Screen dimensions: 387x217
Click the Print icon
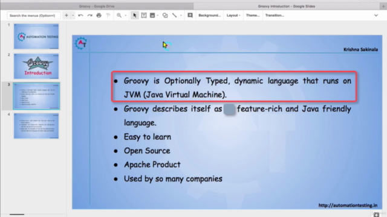tap(99, 15)
